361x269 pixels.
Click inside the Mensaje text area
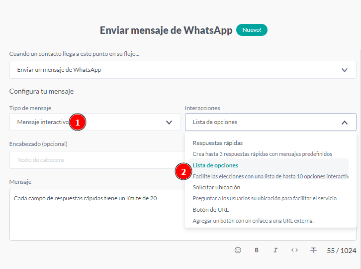[x=94, y=219]
